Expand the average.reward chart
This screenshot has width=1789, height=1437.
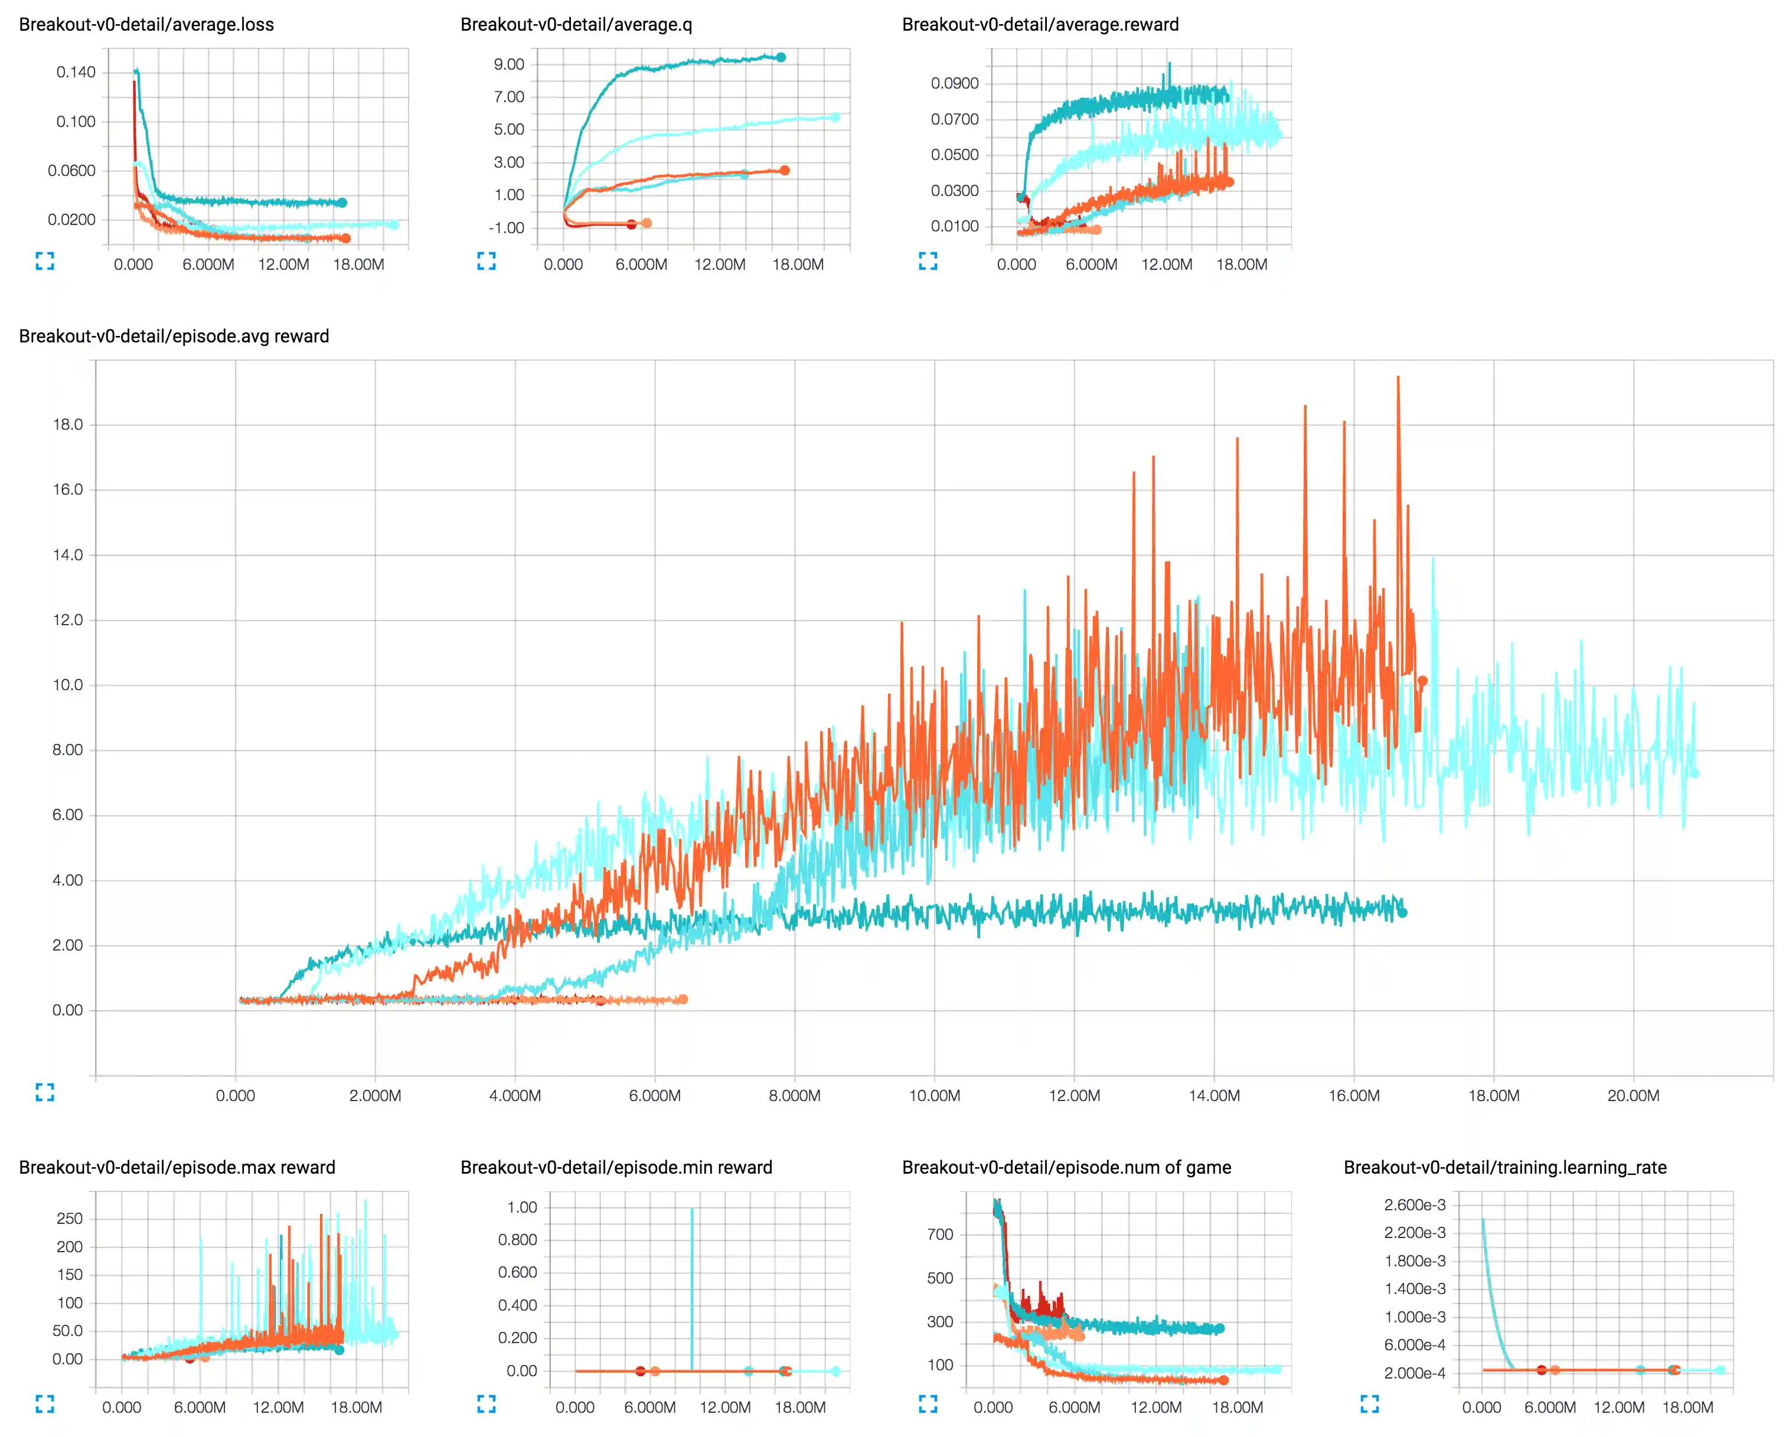pos(928,262)
